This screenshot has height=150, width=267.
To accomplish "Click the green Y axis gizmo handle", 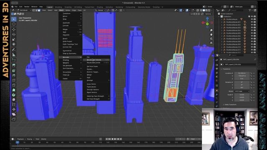I will point(207,24).
